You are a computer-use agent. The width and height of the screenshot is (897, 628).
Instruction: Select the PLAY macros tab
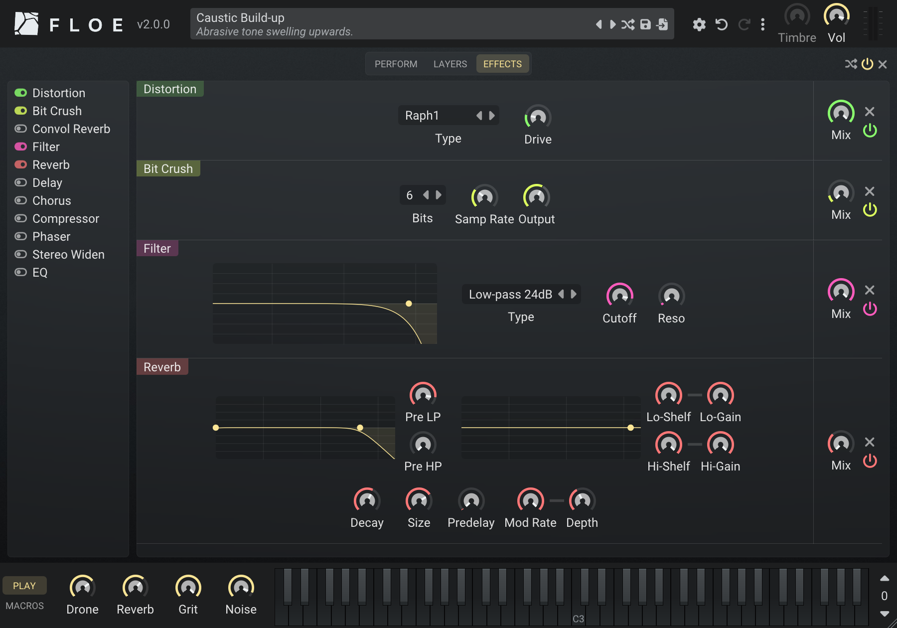click(x=24, y=586)
